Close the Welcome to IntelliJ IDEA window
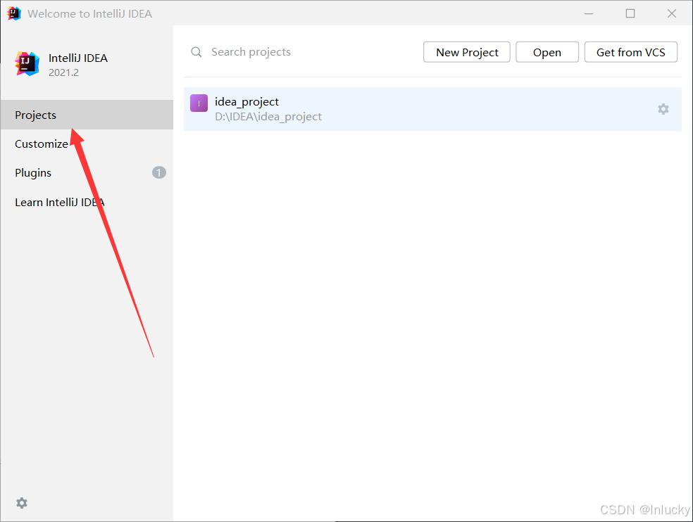The image size is (693, 522). (672, 13)
